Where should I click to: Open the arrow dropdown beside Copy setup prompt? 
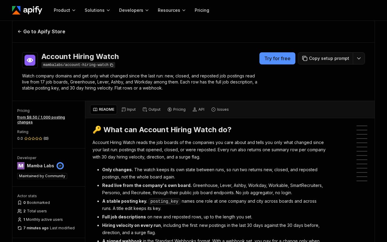click(359, 58)
